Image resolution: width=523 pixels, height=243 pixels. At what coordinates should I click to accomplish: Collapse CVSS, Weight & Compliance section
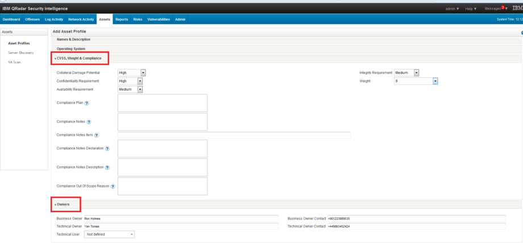[x=78, y=58]
